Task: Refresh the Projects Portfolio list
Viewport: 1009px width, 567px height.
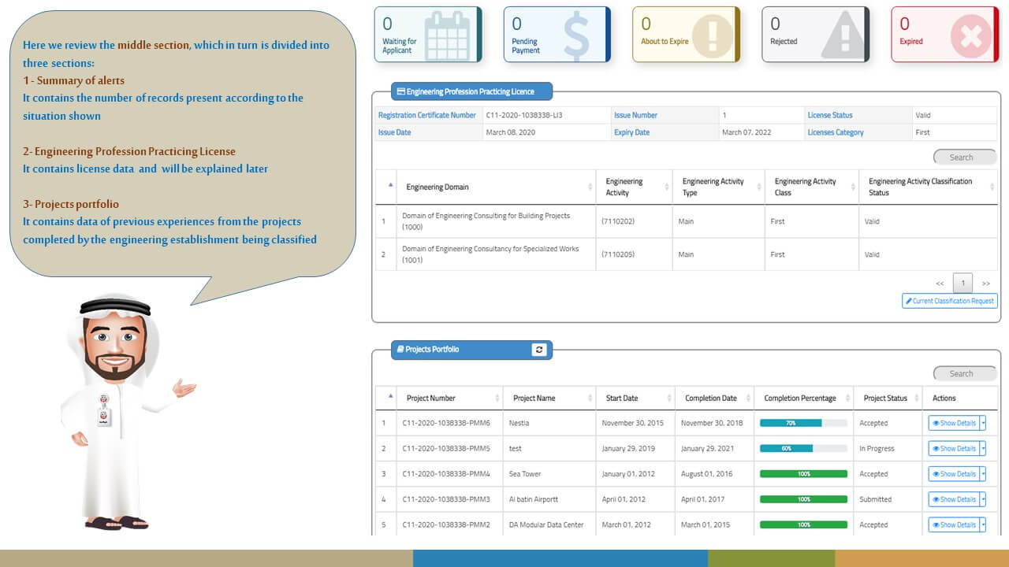Action: coord(539,350)
